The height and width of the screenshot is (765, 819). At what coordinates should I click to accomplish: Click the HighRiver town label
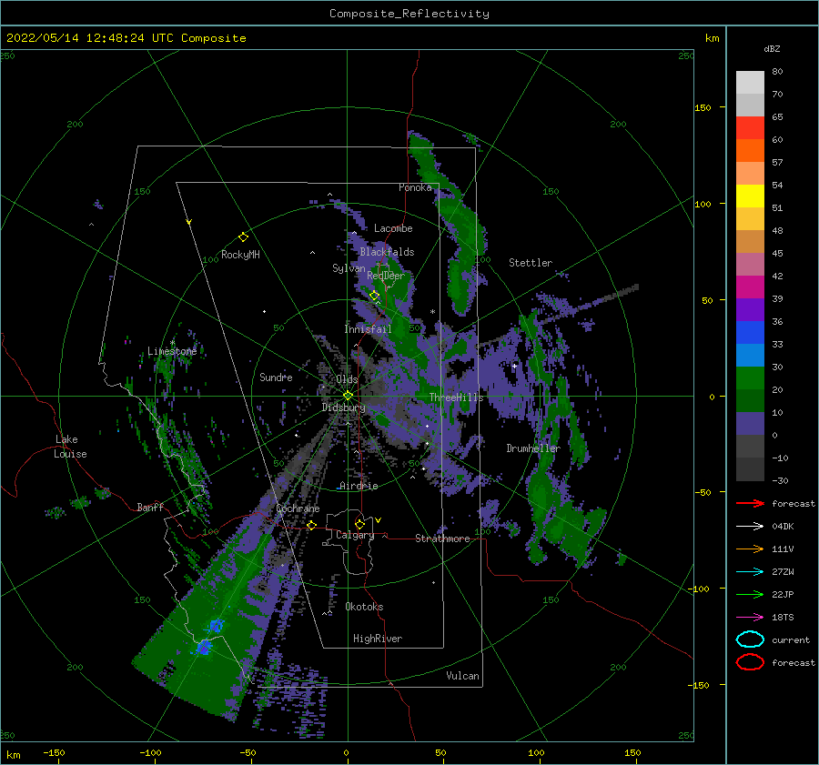[377, 639]
